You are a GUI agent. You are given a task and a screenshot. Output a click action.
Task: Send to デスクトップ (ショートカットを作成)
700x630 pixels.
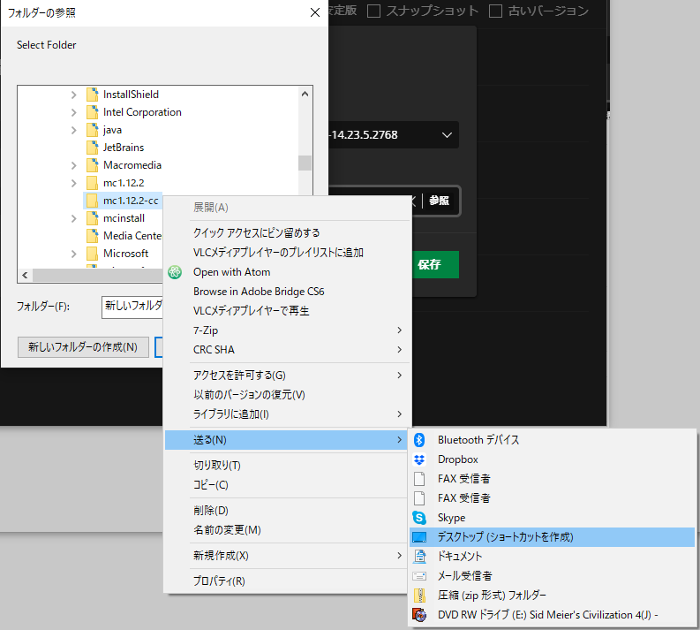click(x=553, y=537)
